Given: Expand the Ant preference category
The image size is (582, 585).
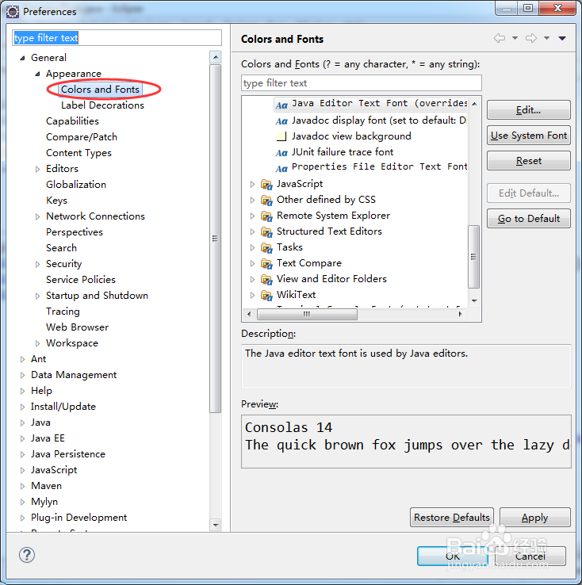Looking at the screenshot, I should click(22, 360).
